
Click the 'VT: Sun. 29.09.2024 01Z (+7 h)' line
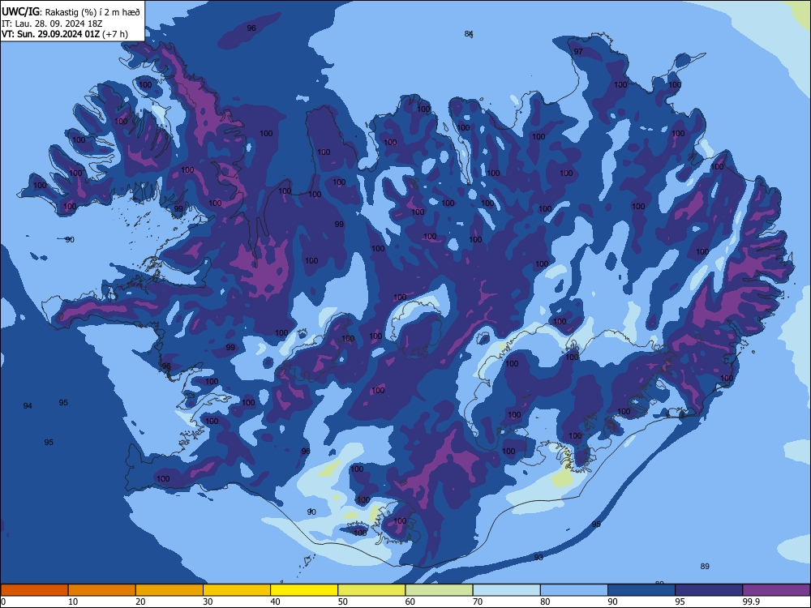click(65, 34)
